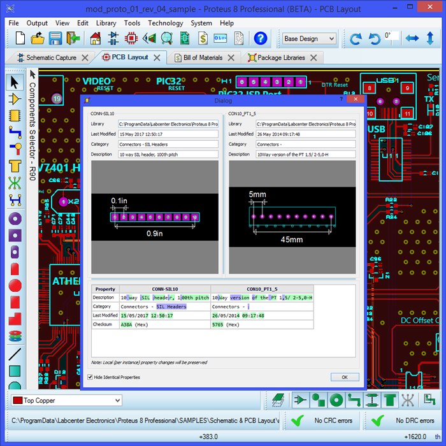Toggle the pins and vias selection filter
Screen dimensions: 446x446
coord(319,400)
